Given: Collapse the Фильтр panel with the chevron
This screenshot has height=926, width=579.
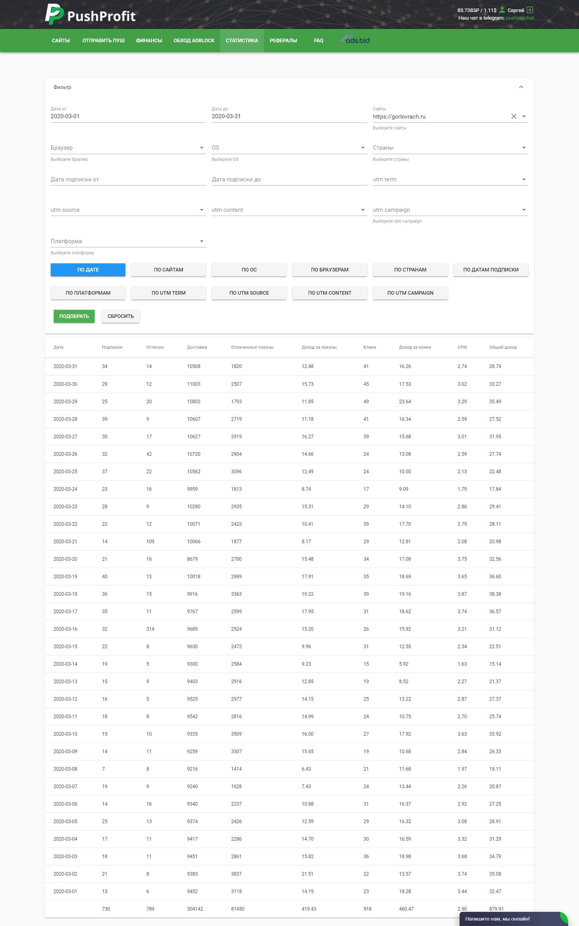Looking at the screenshot, I should [521, 87].
